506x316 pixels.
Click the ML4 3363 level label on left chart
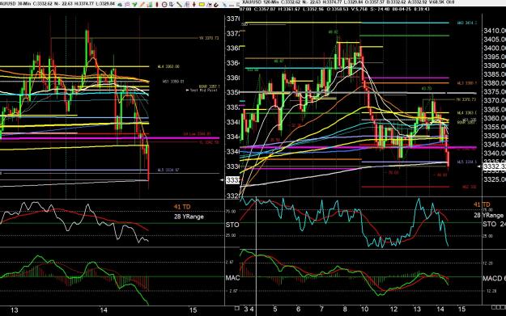click(x=168, y=66)
